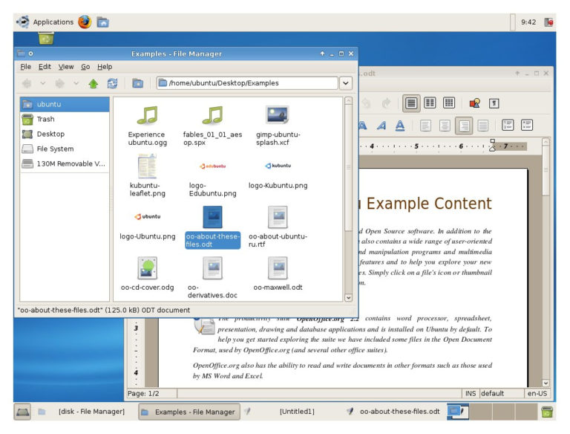Open the Applications menu

pos(45,22)
